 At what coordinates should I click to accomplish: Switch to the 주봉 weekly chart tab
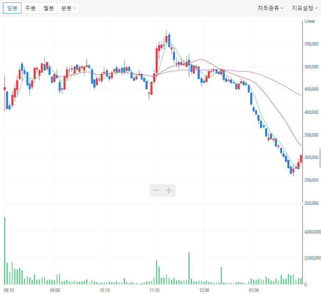point(30,8)
